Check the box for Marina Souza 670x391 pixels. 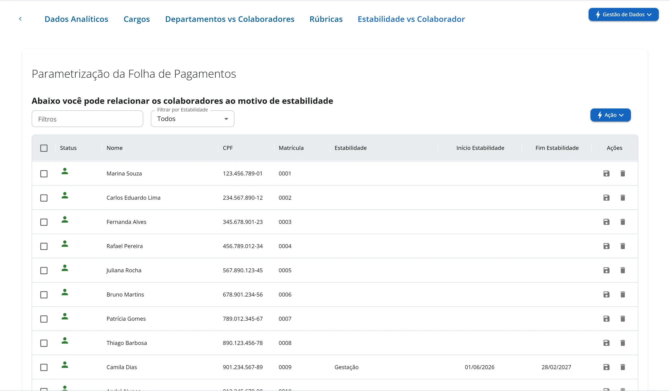(x=44, y=174)
